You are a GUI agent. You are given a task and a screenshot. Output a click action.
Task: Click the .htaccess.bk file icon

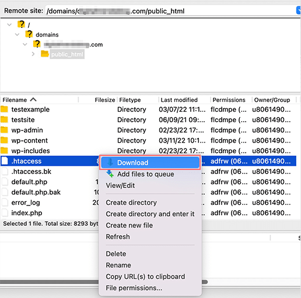tap(5, 171)
